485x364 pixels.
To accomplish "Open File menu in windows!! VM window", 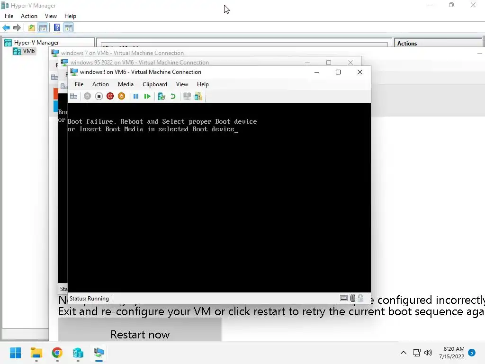I will point(79,84).
